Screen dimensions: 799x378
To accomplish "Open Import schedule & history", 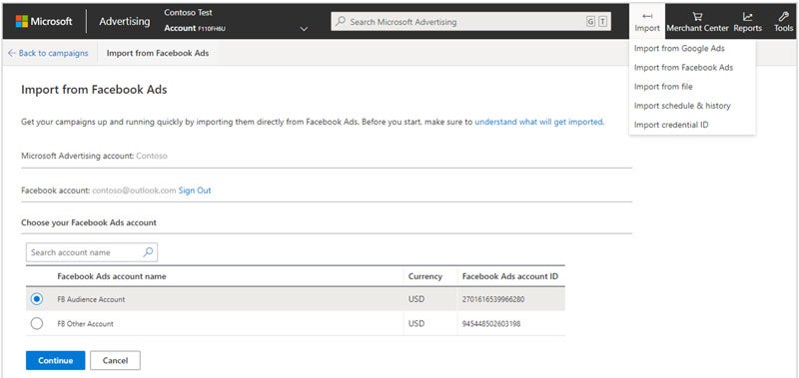I will pos(682,106).
